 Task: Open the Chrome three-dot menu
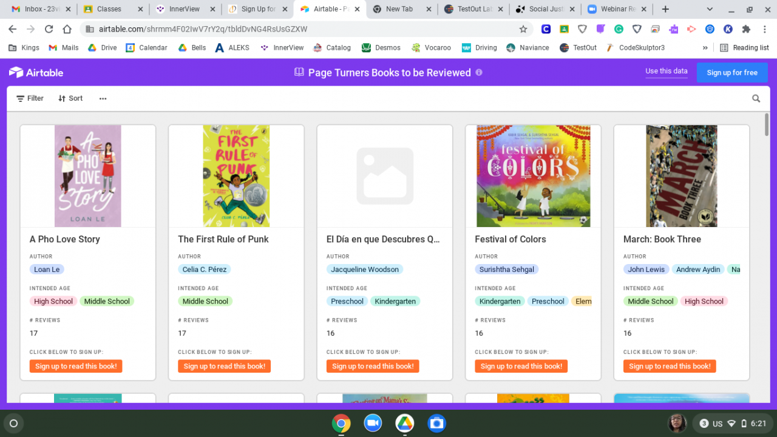tap(764, 29)
